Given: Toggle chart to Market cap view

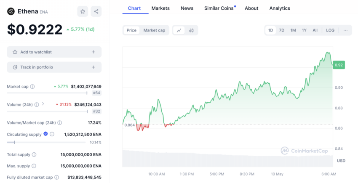Looking at the screenshot, I should [154, 30].
